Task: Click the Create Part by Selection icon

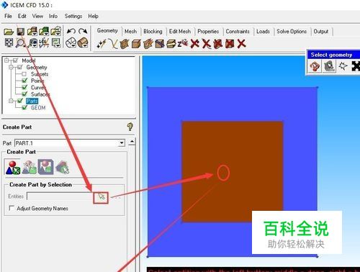Action: [13, 168]
